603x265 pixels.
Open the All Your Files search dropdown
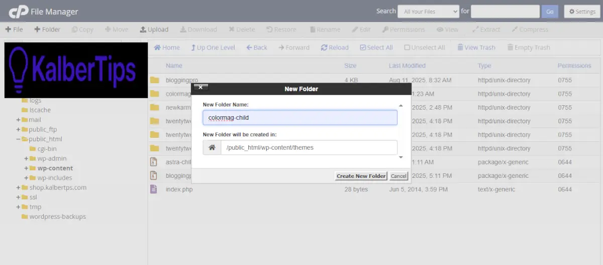coord(428,12)
